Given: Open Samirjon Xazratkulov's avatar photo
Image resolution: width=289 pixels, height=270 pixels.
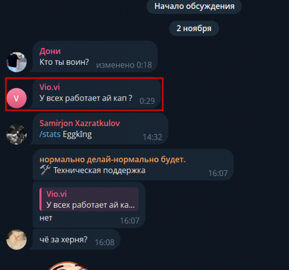Looking at the screenshot, I should pos(17,134).
